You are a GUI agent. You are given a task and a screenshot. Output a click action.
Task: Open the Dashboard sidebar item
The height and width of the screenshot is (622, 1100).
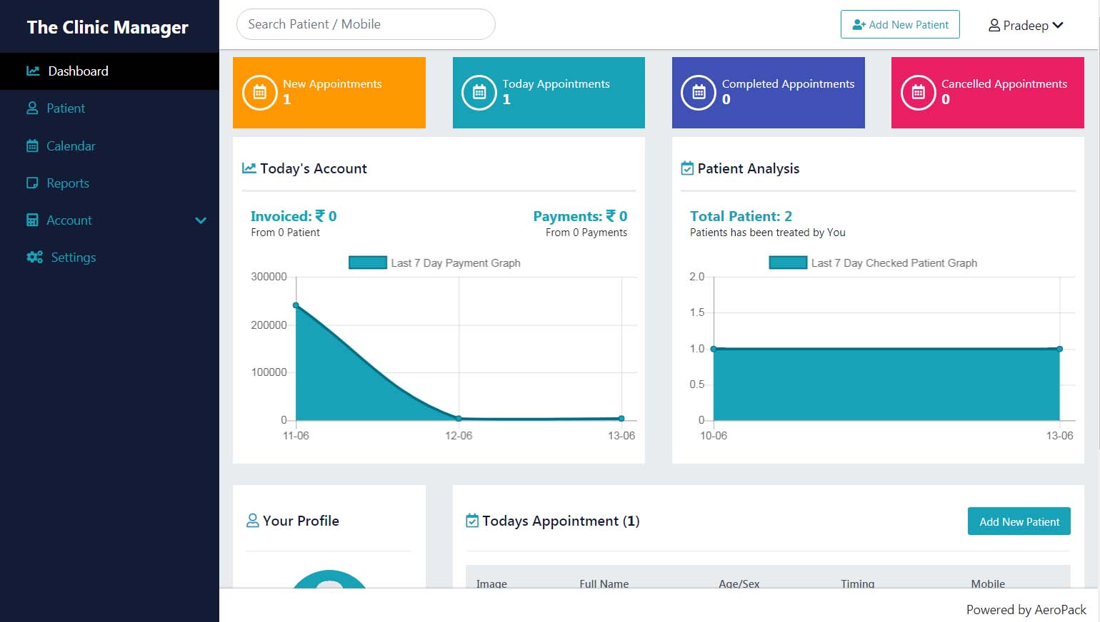[109, 71]
